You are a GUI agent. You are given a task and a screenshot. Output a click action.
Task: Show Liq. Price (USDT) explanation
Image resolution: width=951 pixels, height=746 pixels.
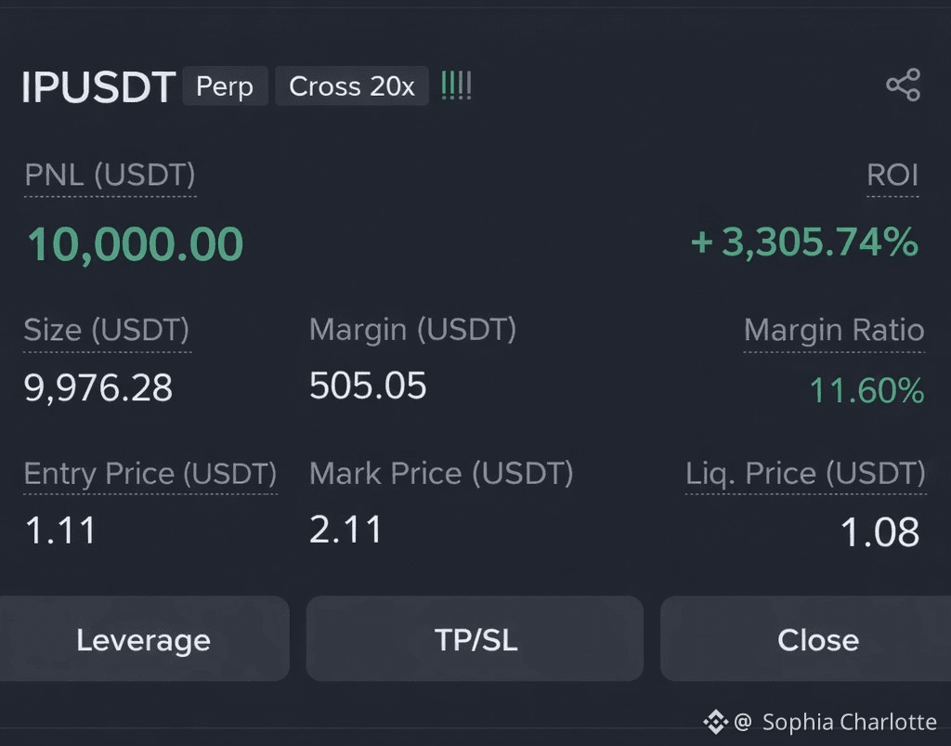pyautogui.click(x=805, y=474)
